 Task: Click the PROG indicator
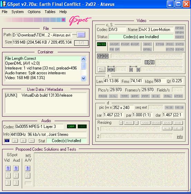point(103,96)
